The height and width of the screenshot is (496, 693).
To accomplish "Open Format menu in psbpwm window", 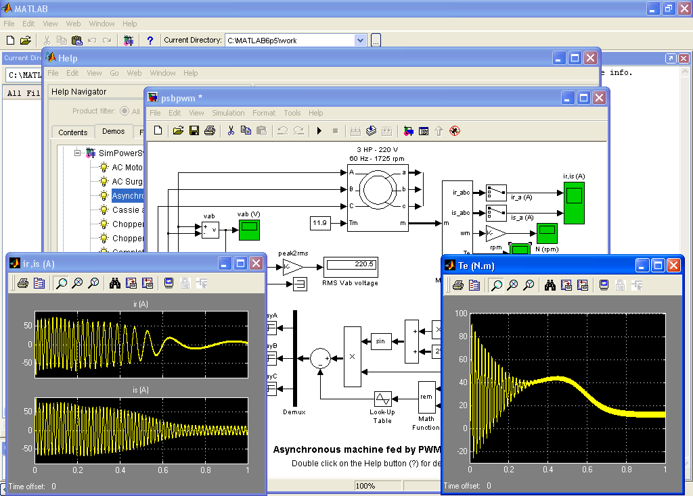I will 264,113.
